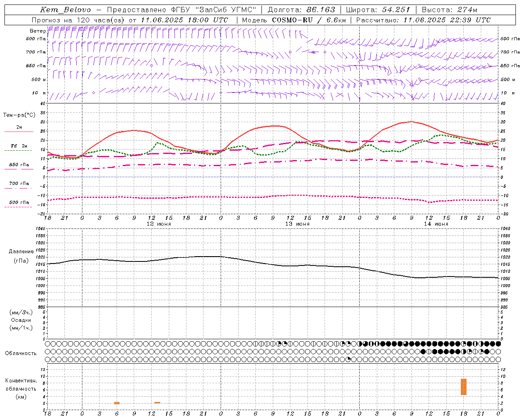The width and height of the screenshot is (522, 417).
Task: Click the Тем-ра(°C) temperature panel label
Action: point(20,115)
